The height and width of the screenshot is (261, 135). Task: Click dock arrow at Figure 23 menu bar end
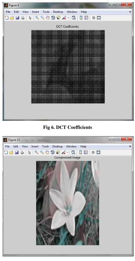tap(130, 147)
